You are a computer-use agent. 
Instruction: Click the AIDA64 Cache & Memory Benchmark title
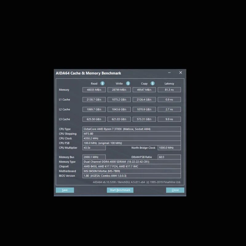pyautogui.click(x=88, y=73)
